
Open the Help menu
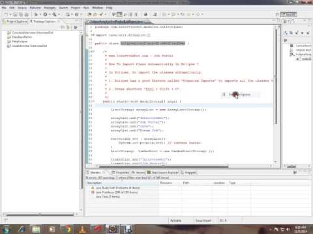(x=110, y=8)
